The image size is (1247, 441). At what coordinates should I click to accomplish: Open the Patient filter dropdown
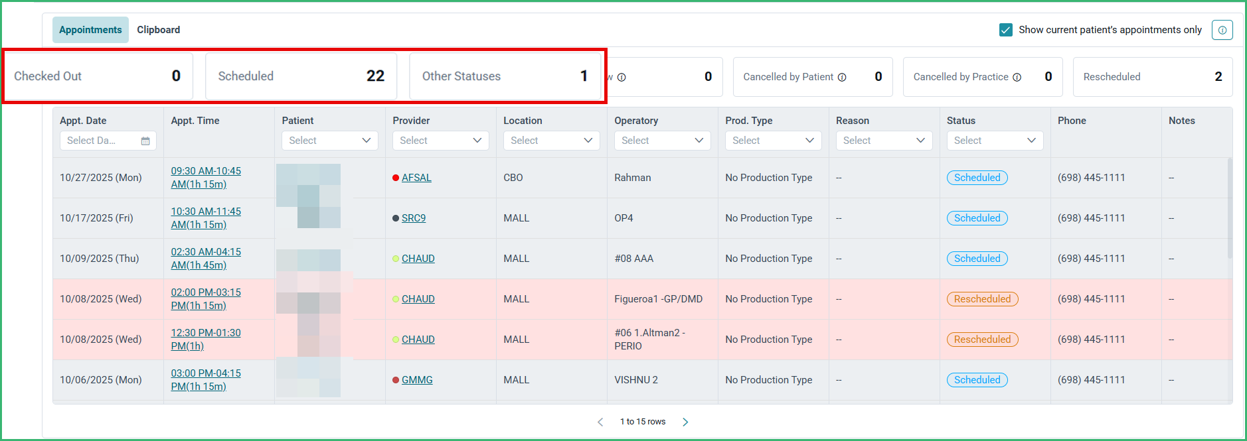tap(330, 141)
